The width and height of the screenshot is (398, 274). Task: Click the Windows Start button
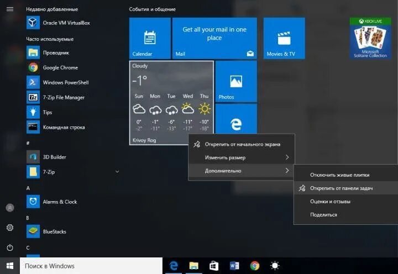click(10, 266)
